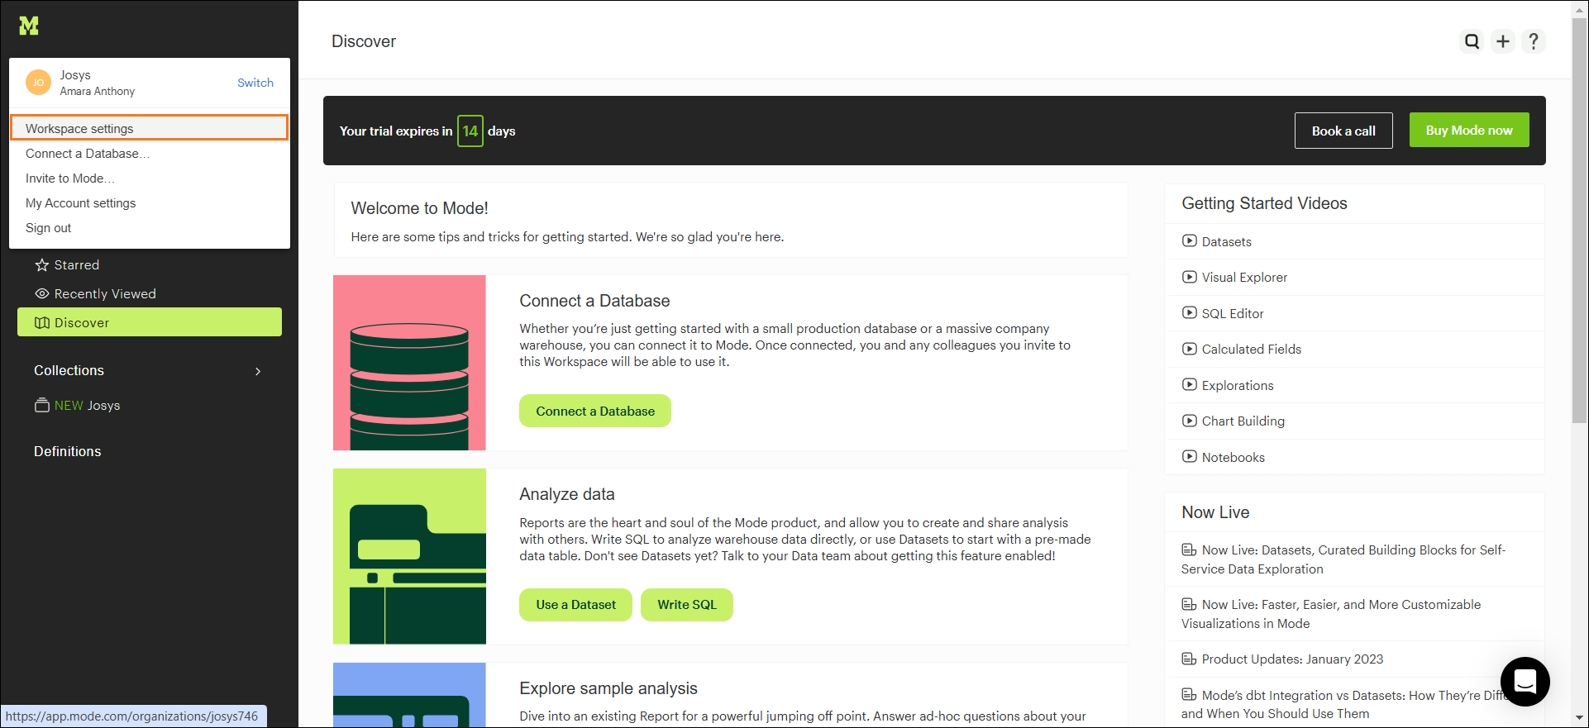Expand the Collections chevron
Viewport: 1589px width, 728px height.
pyautogui.click(x=258, y=371)
